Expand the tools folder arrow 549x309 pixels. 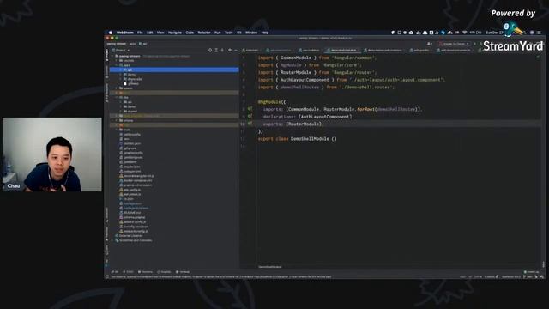(x=117, y=130)
